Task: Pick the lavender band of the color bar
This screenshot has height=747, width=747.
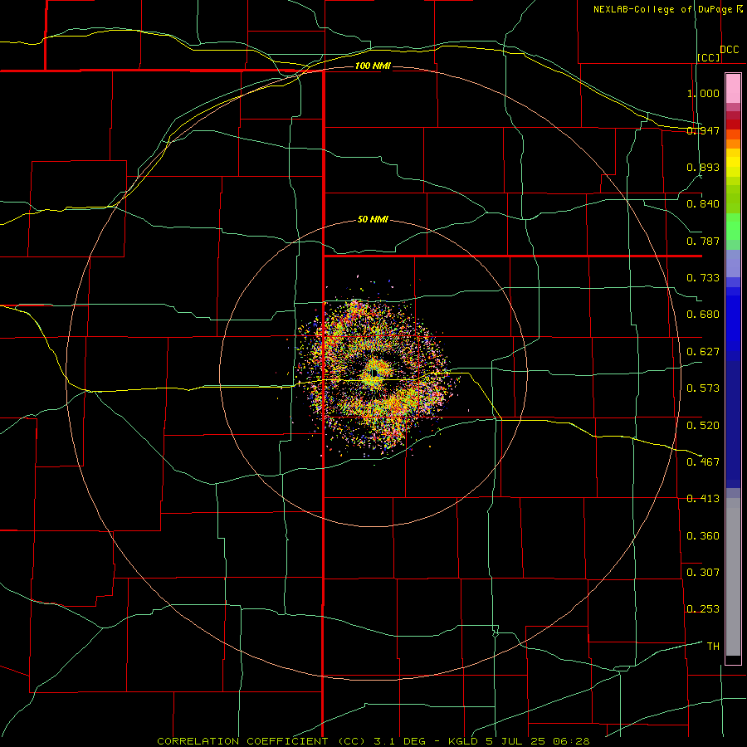Action: click(733, 263)
